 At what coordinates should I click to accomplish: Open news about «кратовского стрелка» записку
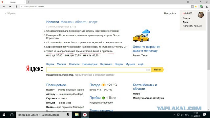click(x=83, y=31)
